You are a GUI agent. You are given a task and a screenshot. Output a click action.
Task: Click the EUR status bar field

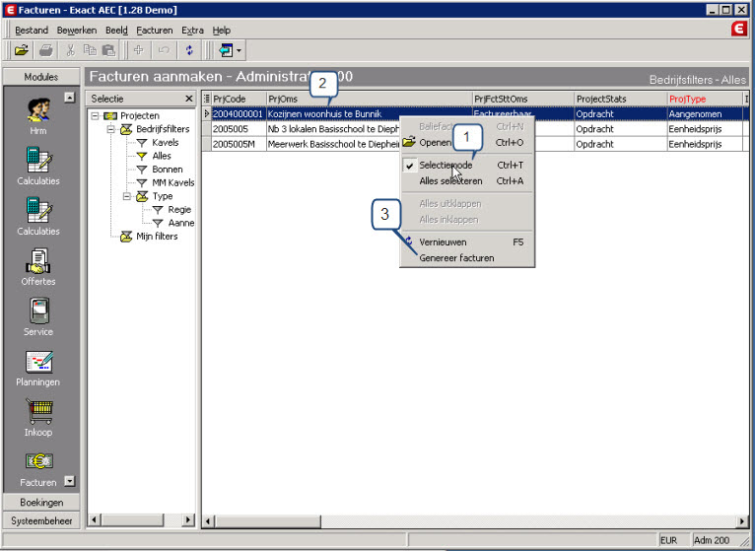pos(673,540)
